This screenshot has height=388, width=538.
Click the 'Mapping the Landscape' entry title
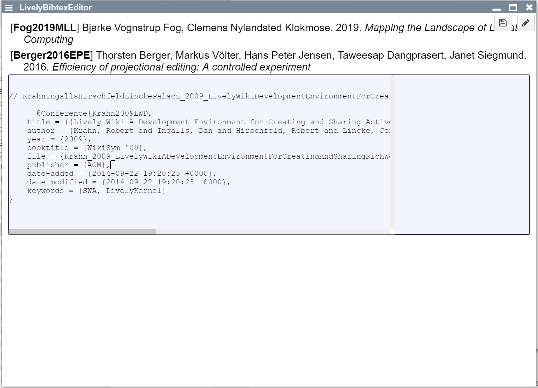[x=426, y=28]
